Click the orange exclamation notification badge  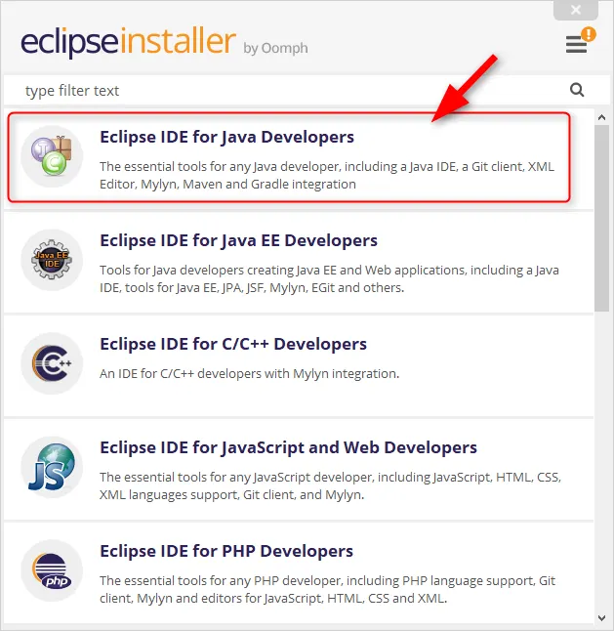[588, 35]
